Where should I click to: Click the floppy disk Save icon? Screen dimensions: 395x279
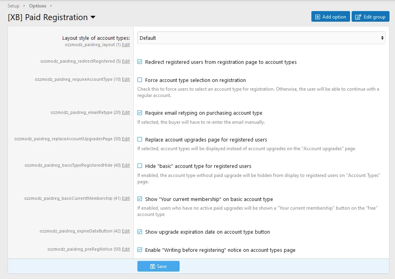[x=152, y=266]
